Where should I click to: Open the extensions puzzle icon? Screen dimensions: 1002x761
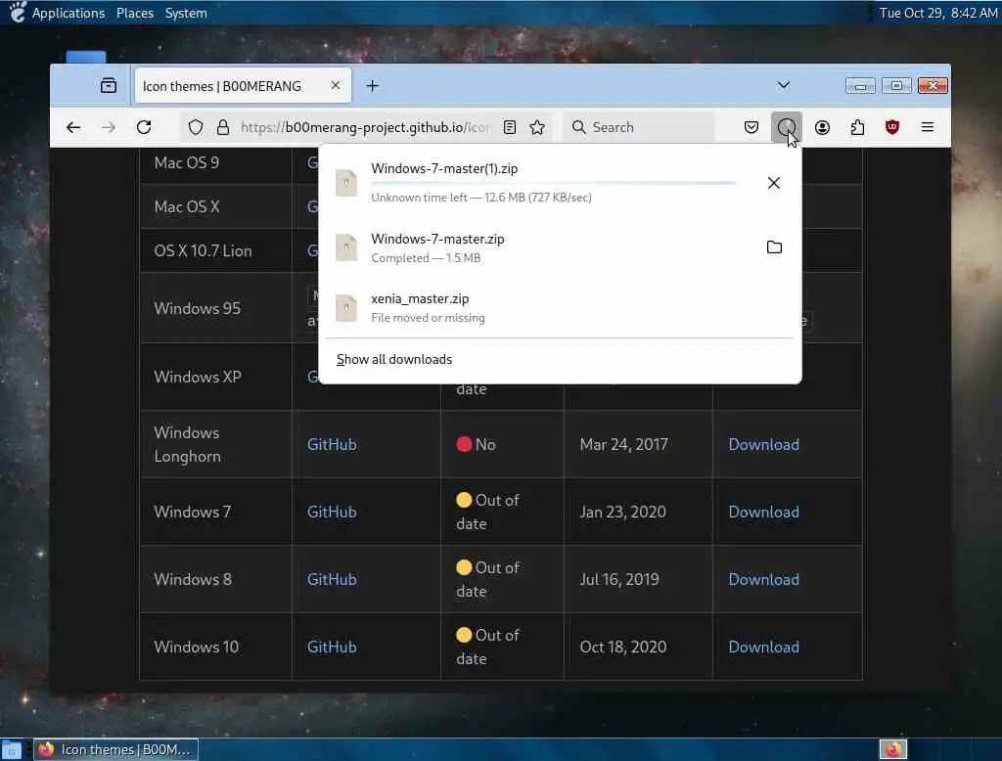coord(857,127)
